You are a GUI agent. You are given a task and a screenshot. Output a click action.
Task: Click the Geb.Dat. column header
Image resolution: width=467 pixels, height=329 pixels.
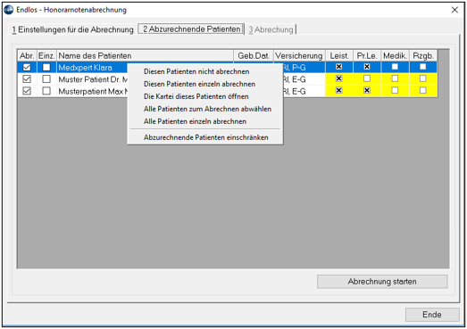254,55
